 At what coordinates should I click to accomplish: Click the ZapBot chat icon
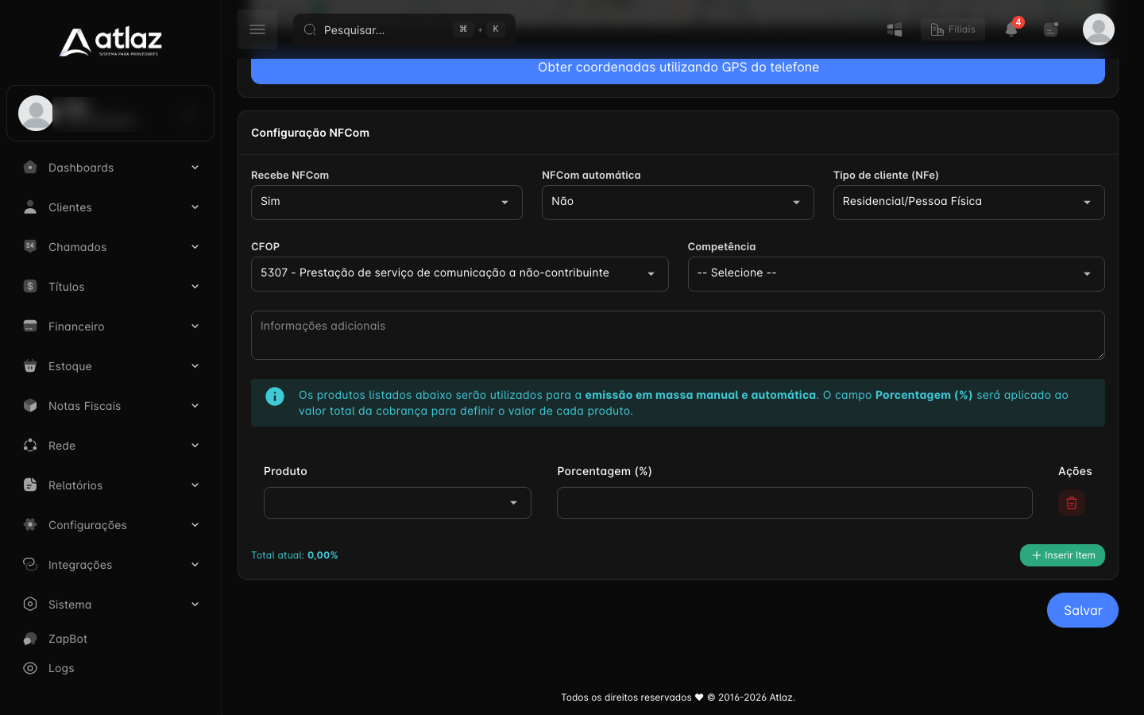coord(30,639)
